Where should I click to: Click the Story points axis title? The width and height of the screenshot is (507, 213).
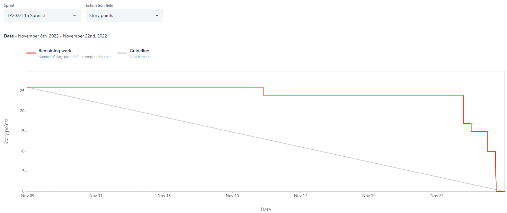(x=7, y=131)
